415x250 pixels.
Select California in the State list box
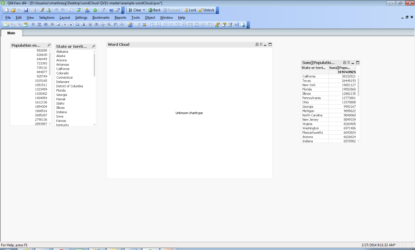63,69
